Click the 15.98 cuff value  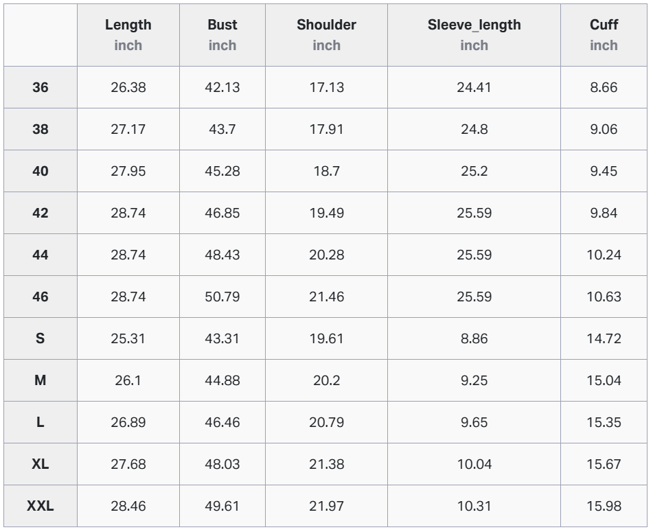click(x=604, y=506)
